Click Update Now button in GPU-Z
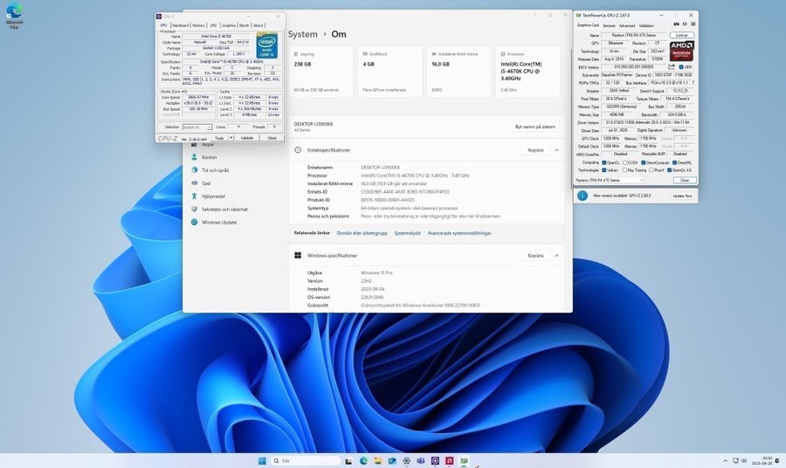Screen dimensions: 786x468 coord(682,196)
